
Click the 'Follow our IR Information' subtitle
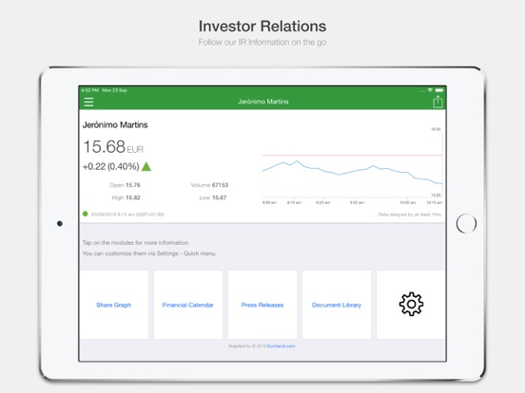[262, 42]
